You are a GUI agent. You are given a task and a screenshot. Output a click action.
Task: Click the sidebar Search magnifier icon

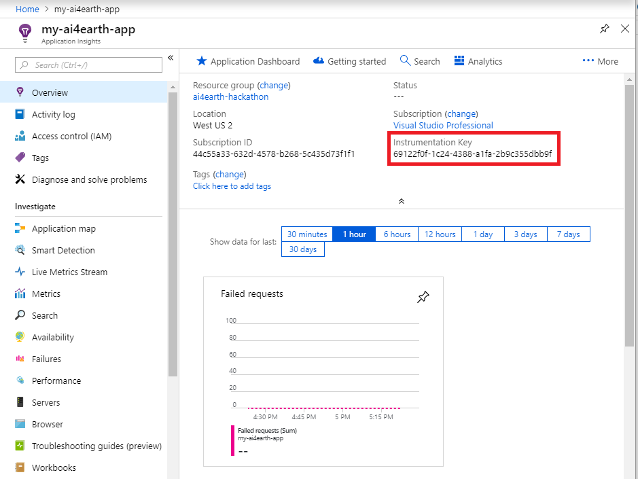pyautogui.click(x=20, y=315)
